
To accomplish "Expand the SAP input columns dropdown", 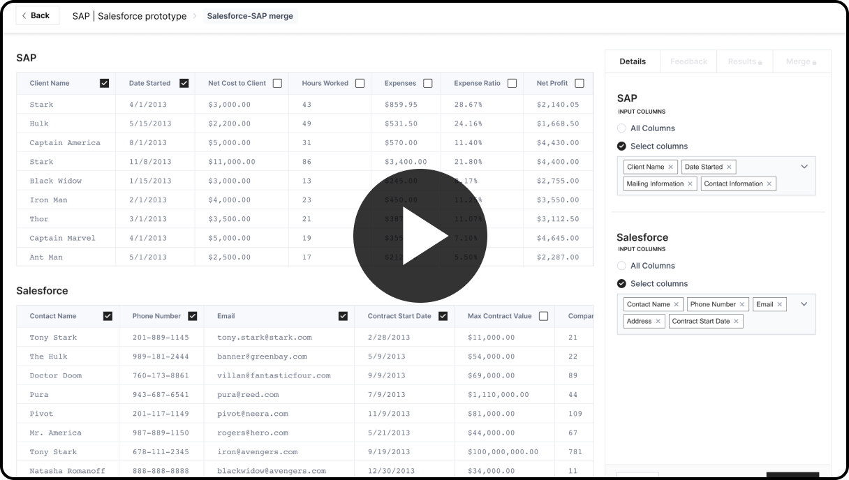I will point(804,167).
